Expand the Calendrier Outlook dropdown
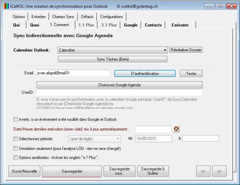The height and width of the screenshot is (185, 240). (x=165, y=50)
